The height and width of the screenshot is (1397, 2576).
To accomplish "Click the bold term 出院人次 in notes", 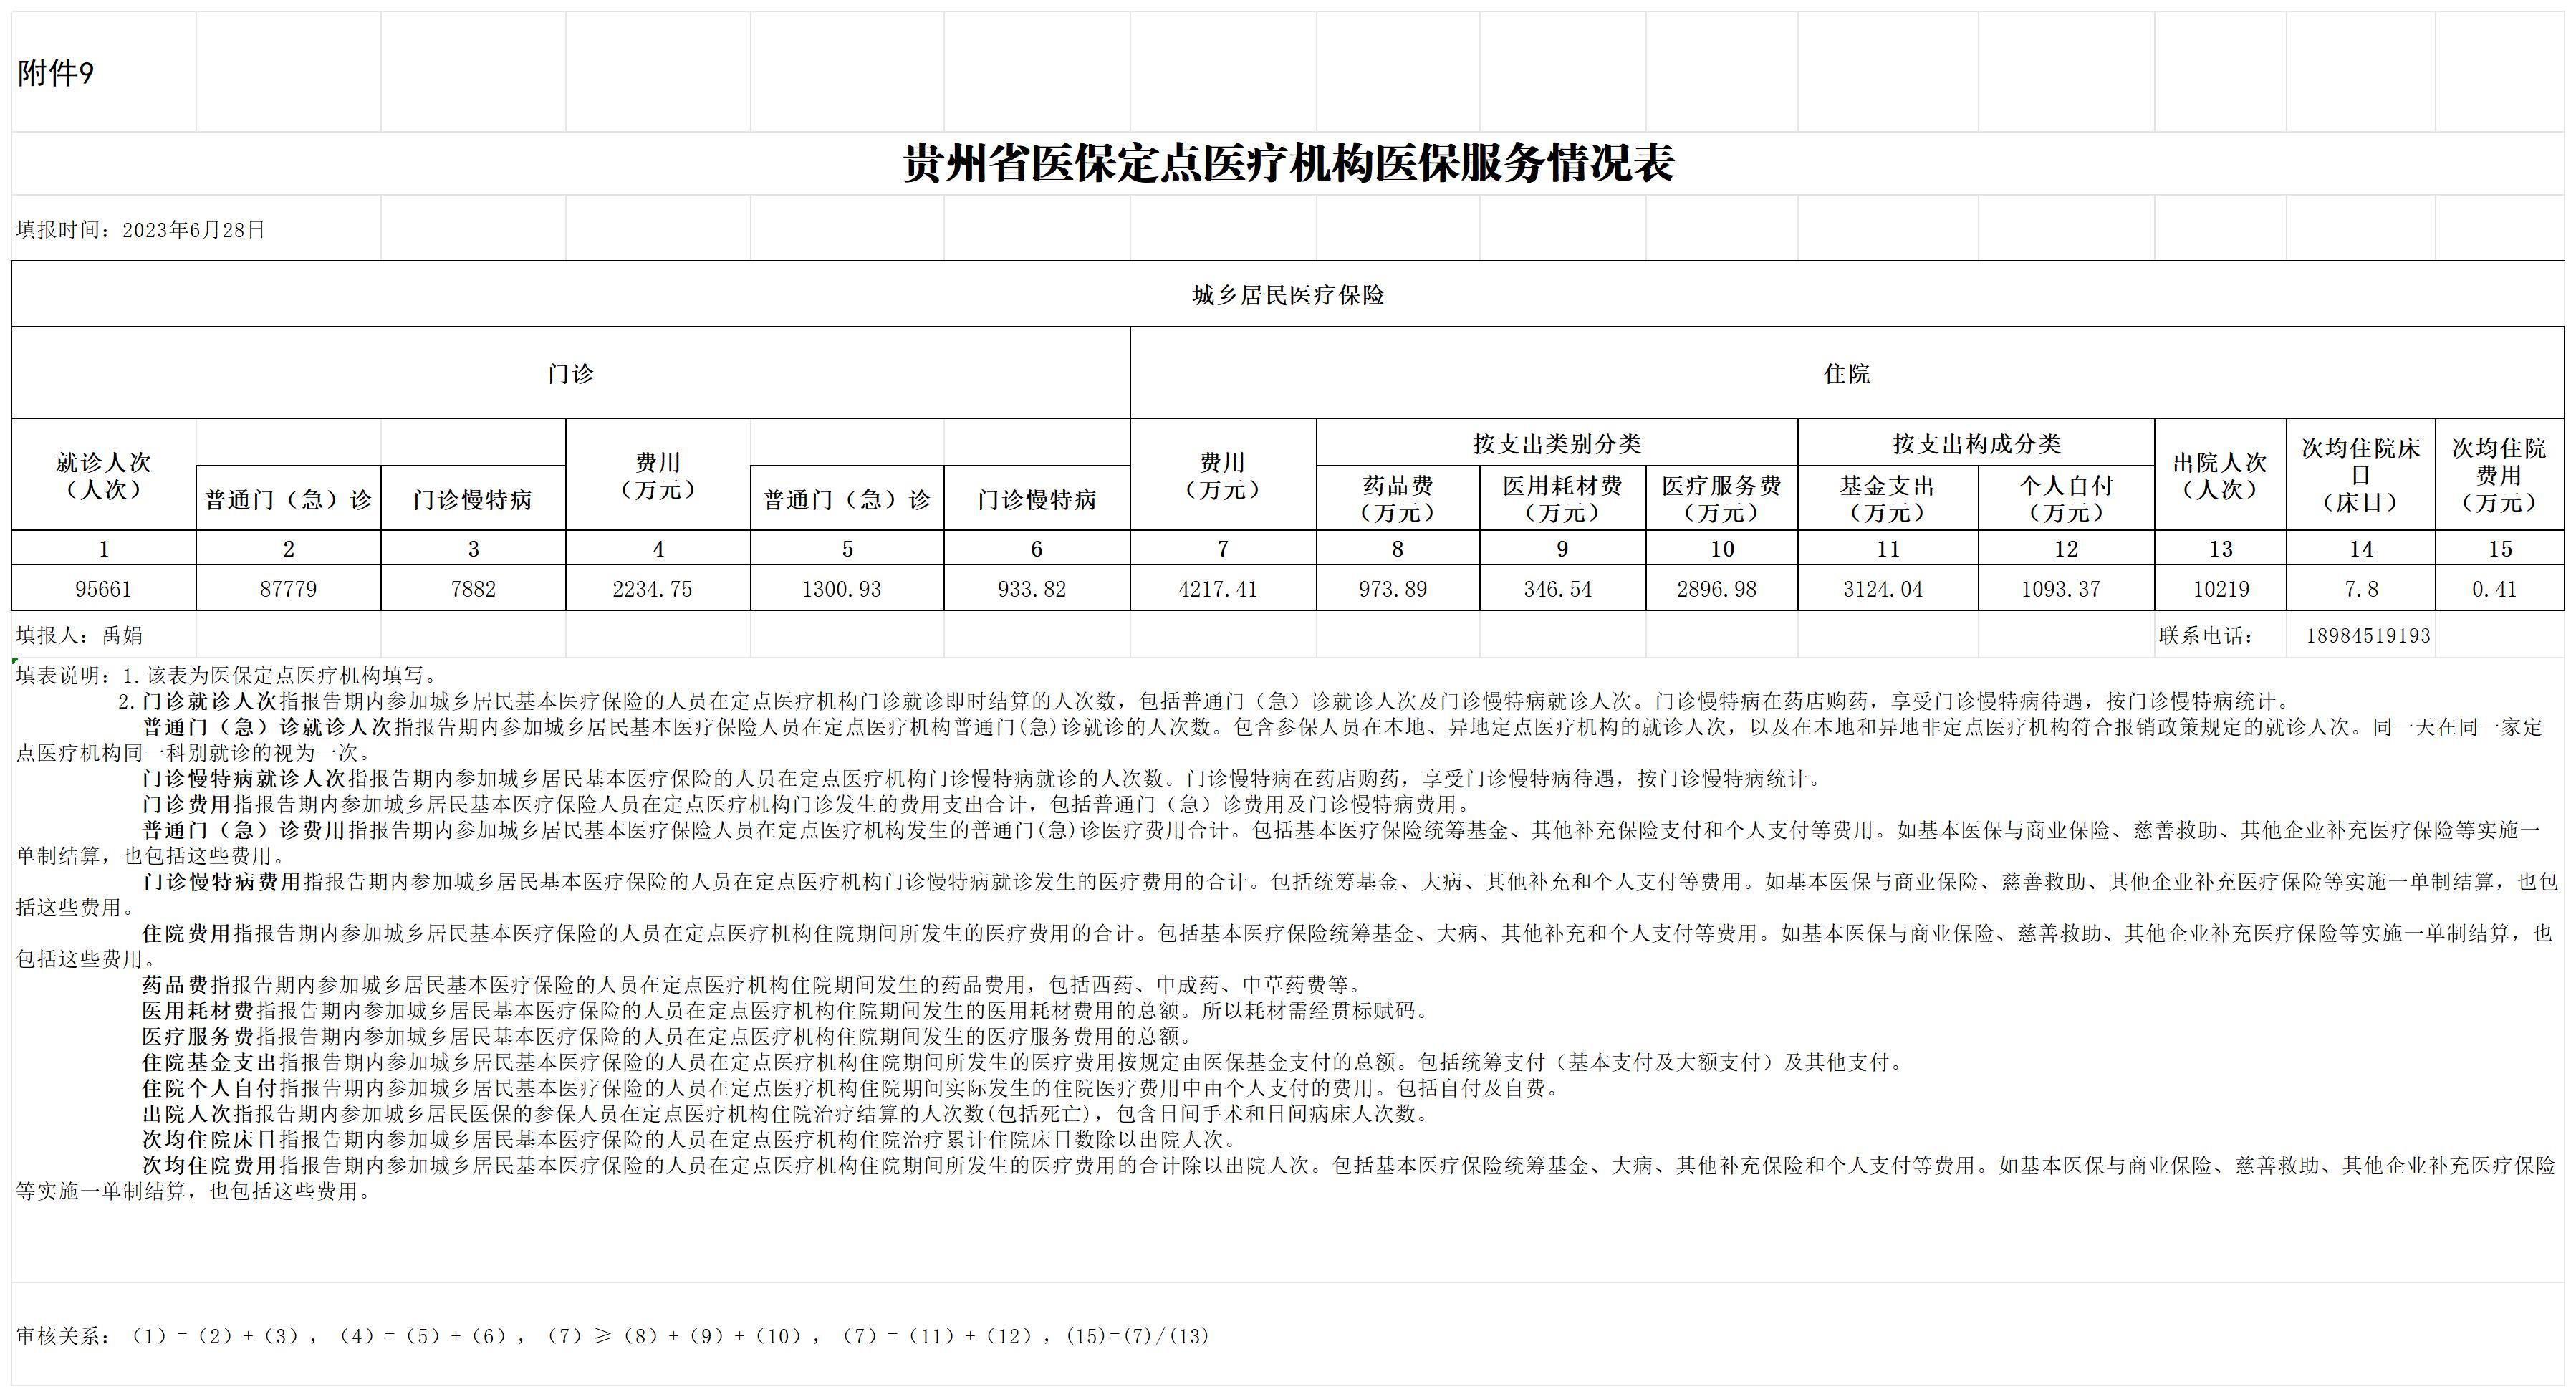I will point(186,1113).
